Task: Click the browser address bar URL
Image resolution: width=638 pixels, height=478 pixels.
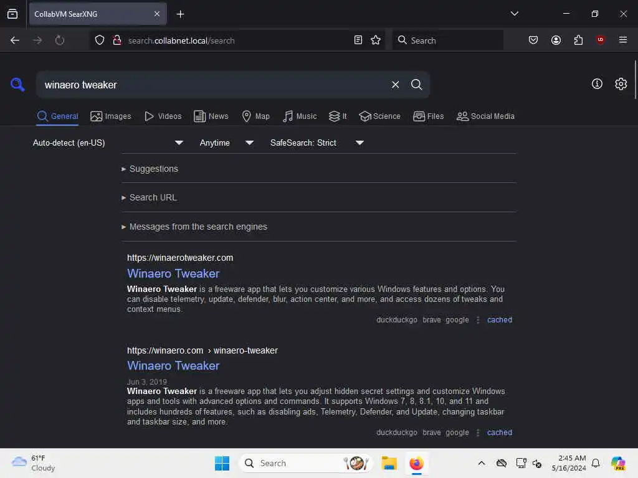Action: click(236, 40)
